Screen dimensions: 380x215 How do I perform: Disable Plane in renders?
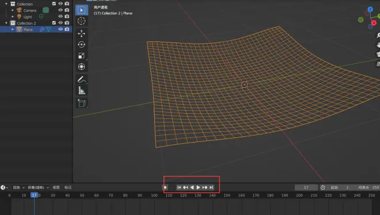pos(67,29)
